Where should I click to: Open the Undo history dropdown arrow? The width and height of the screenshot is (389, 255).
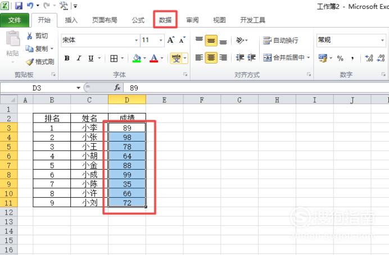[x=38, y=6]
